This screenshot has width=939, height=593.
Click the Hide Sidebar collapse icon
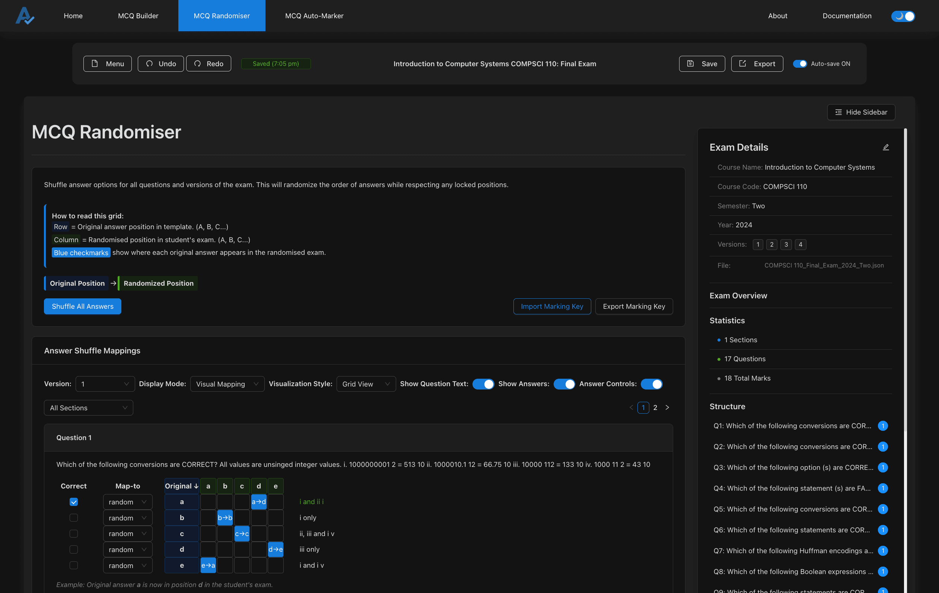coord(838,112)
